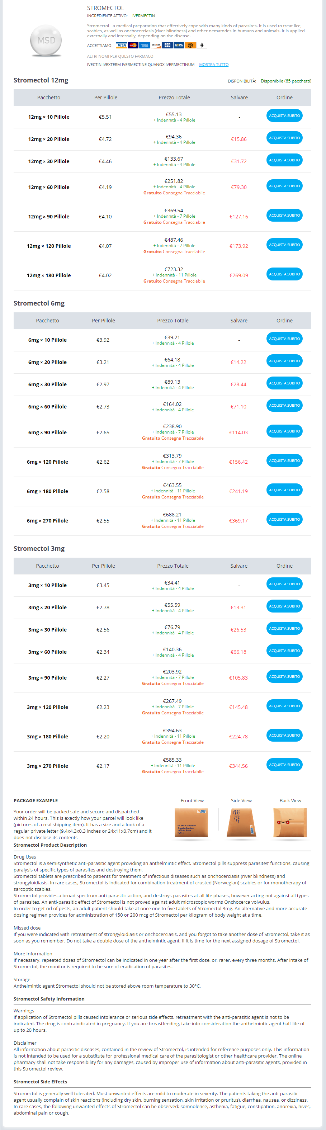Buy the 6mg × 270 Pillole package
Image resolution: width=326 pixels, height=1130 pixels.
pyautogui.click(x=284, y=519)
